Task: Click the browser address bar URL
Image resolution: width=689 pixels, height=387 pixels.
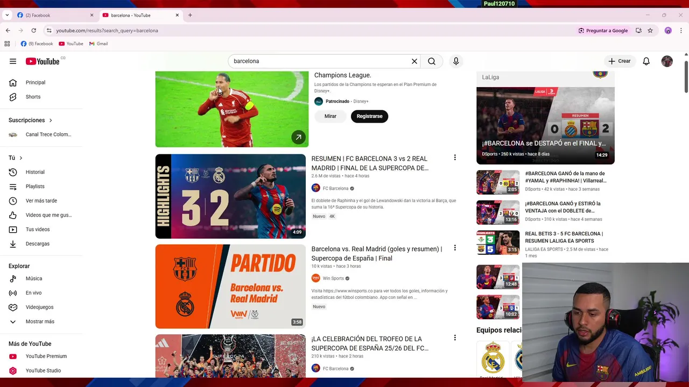Action: pos(107,31)
